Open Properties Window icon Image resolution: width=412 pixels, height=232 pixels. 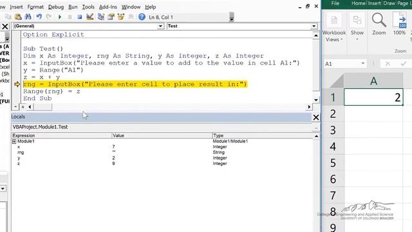tap(111, 17)
